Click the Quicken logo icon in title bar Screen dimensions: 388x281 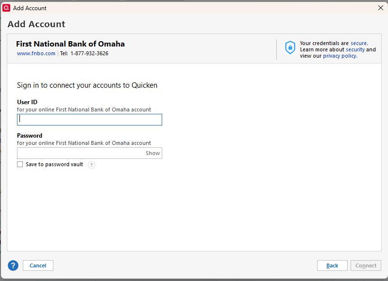pos(6,8)
